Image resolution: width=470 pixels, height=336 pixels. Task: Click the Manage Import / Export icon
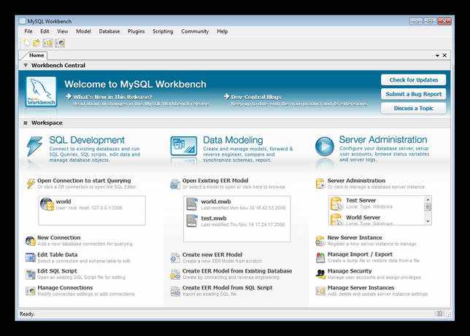point(320,257)
